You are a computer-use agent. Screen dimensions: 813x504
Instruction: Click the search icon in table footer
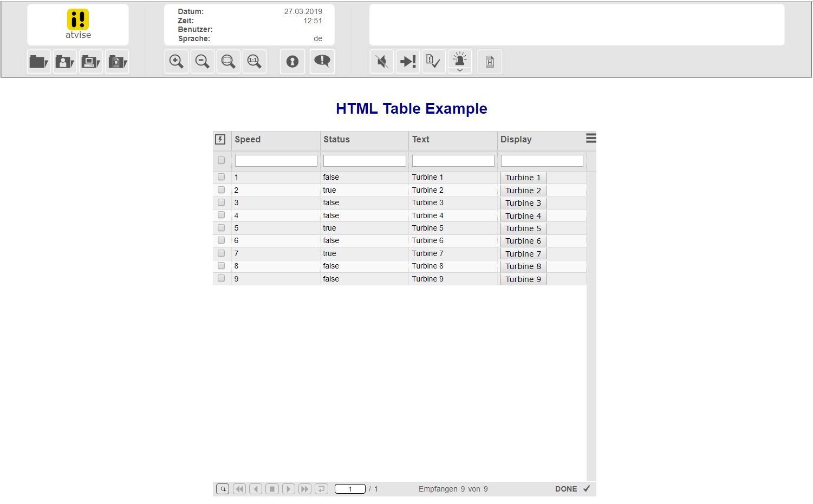pyautogui.click(x=223, y=489)
